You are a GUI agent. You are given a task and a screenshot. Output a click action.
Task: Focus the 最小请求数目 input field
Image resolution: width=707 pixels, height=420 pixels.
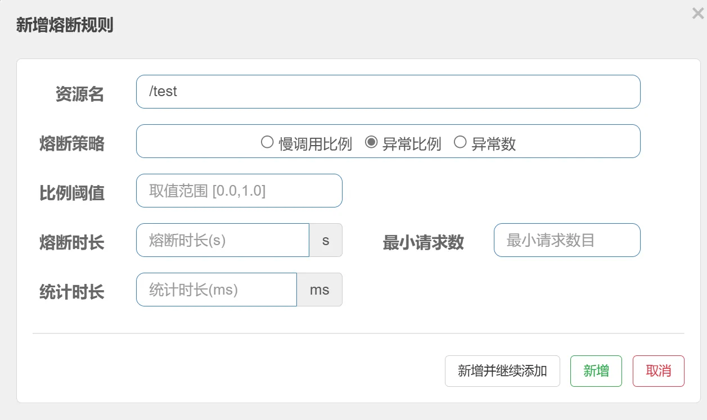(567, 240)
